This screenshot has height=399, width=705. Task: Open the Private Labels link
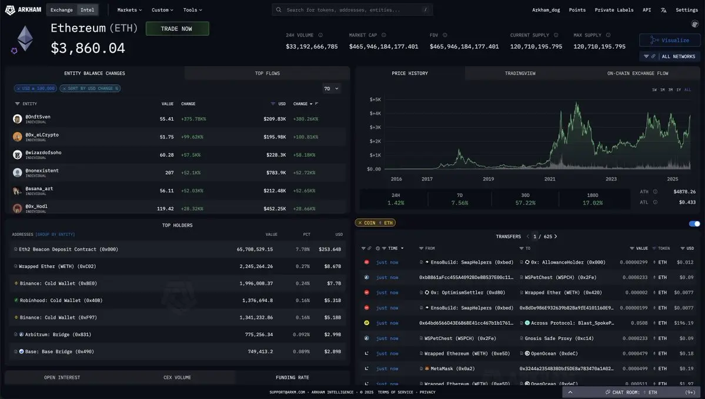(x=614, y=10)
